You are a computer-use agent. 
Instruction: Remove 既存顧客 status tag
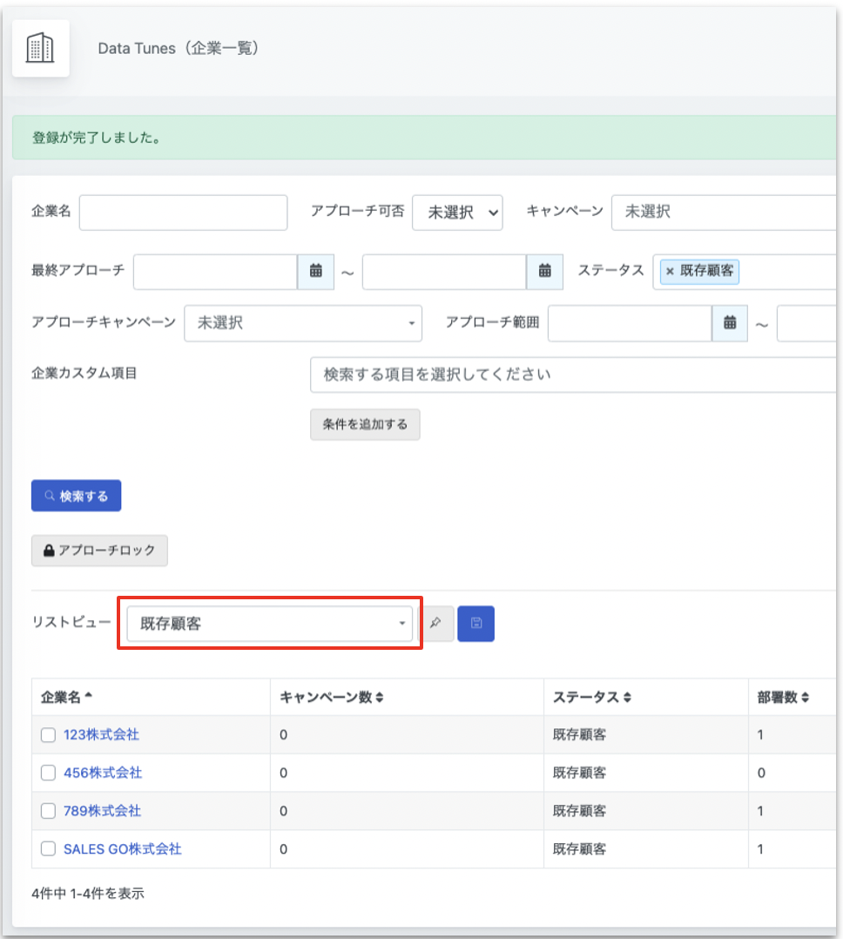(x=670, y=271)
